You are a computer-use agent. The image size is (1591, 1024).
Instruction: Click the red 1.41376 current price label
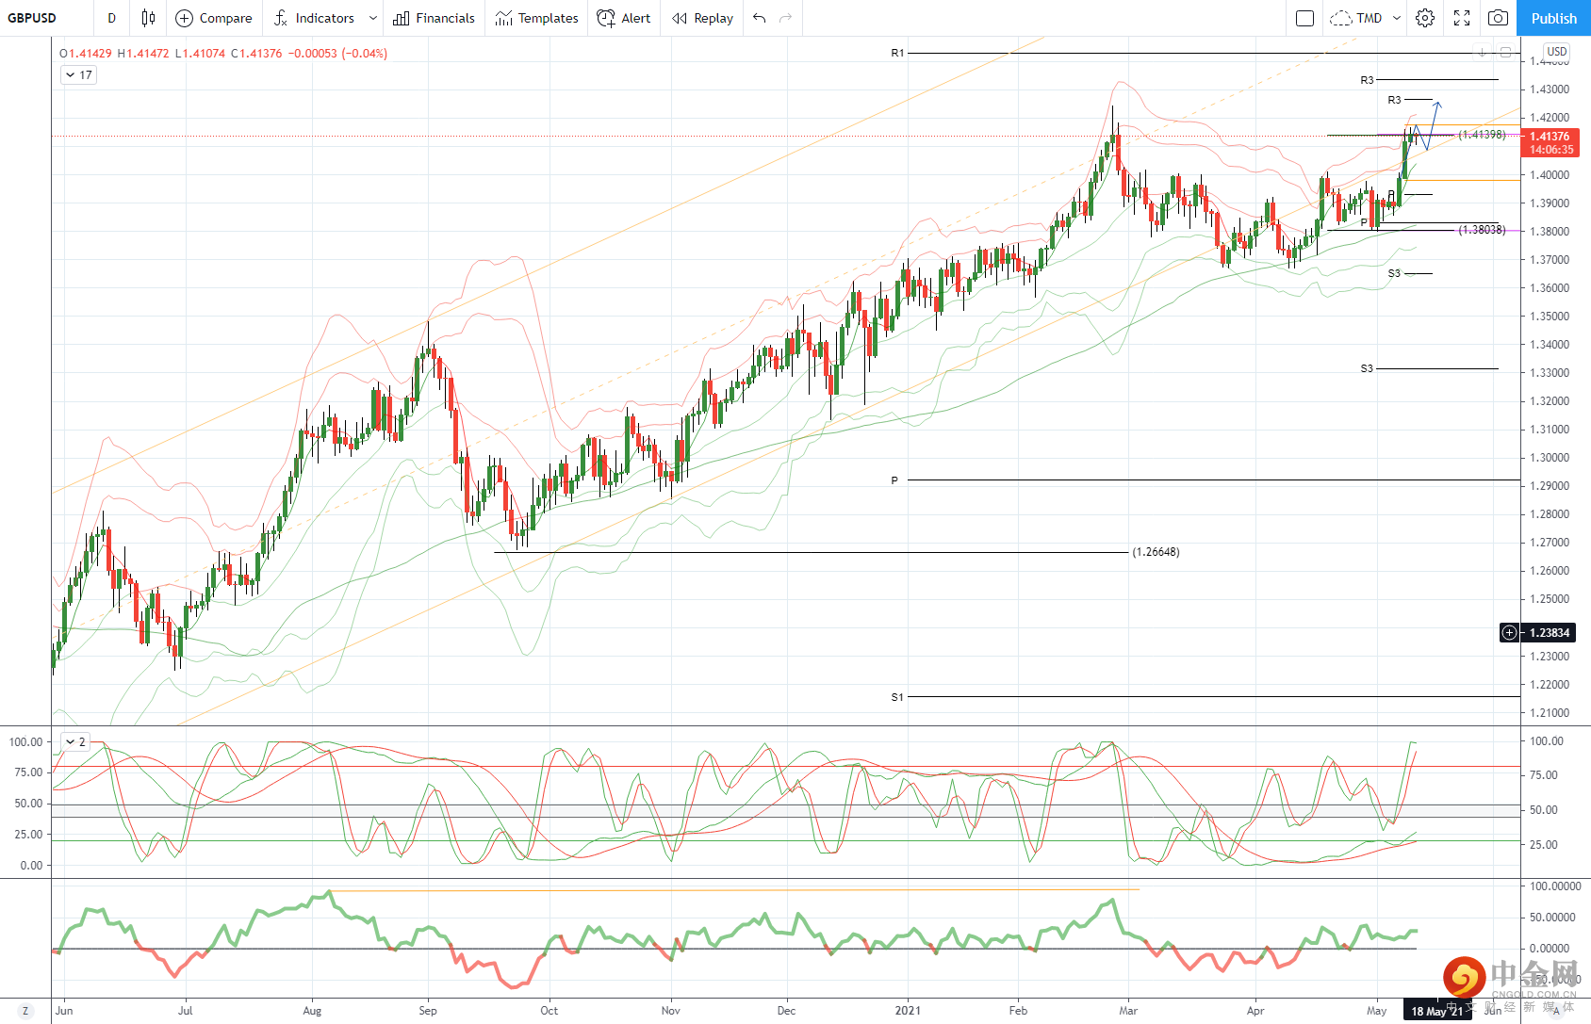pos(1550,143)
